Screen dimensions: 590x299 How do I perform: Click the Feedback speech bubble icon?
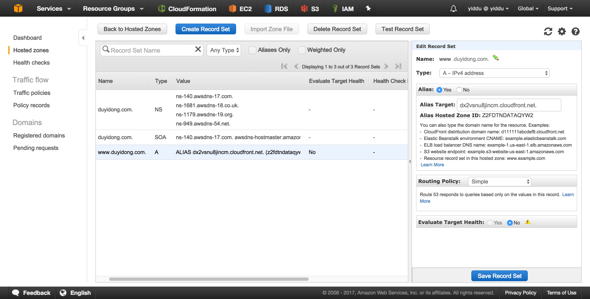[x=16, y=293]
